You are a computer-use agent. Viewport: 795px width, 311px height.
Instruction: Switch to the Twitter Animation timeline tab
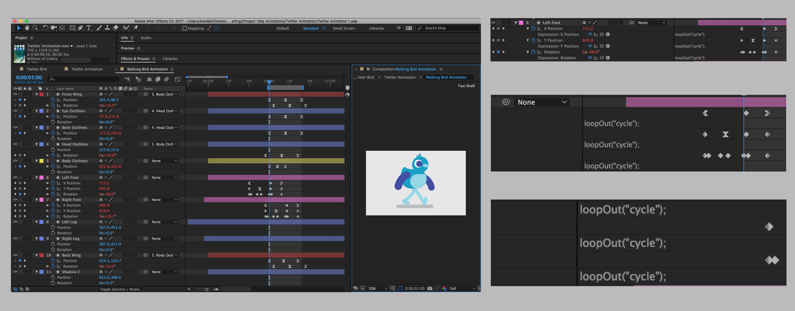pos(87,69)
